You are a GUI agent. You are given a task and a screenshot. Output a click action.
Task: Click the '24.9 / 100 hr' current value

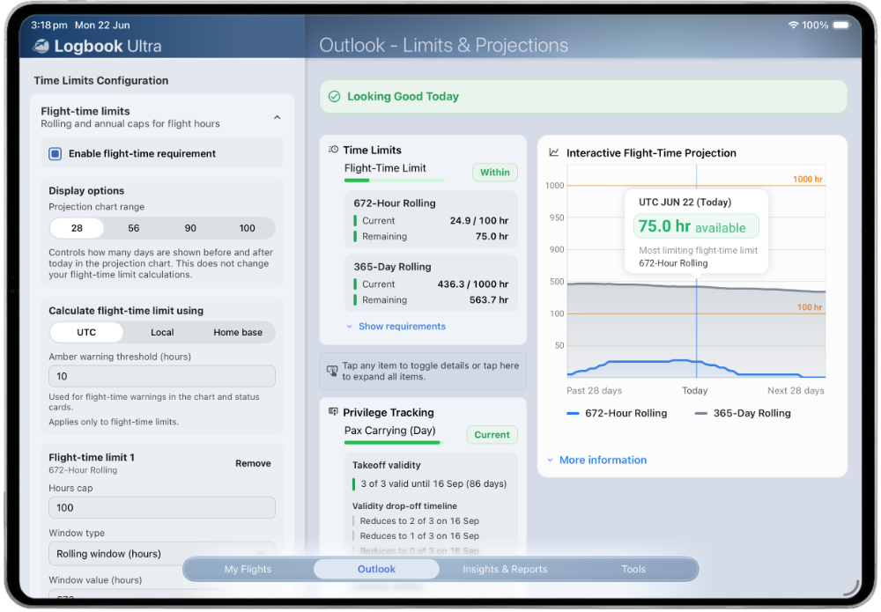(478, 221)
